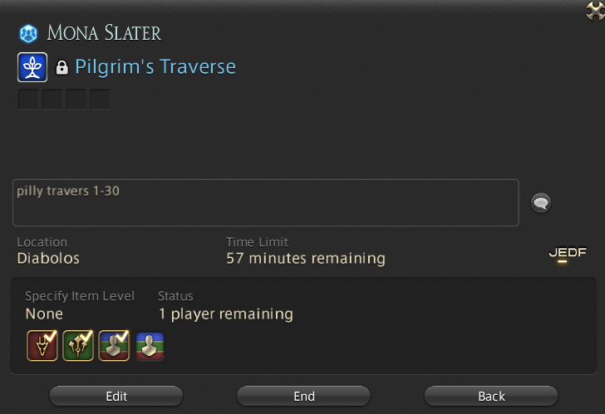The height and width of the screenshot is (414, 605).
Task: Click the fourth empty condition box
Action: tap(100, 100)
